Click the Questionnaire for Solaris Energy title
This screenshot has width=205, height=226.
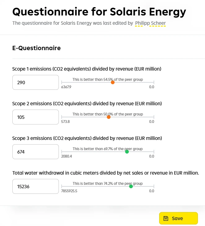99,12
